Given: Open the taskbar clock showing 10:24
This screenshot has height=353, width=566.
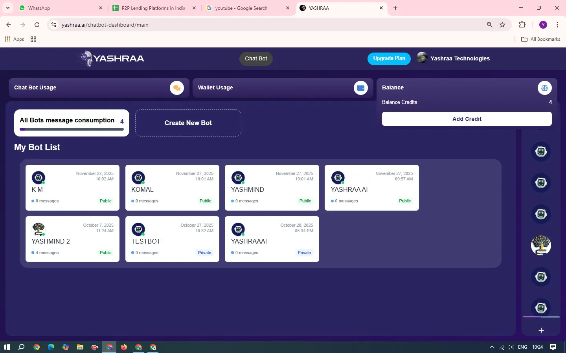Looking at the screenshot, I should pyautogui.click(x=537, y=347).
